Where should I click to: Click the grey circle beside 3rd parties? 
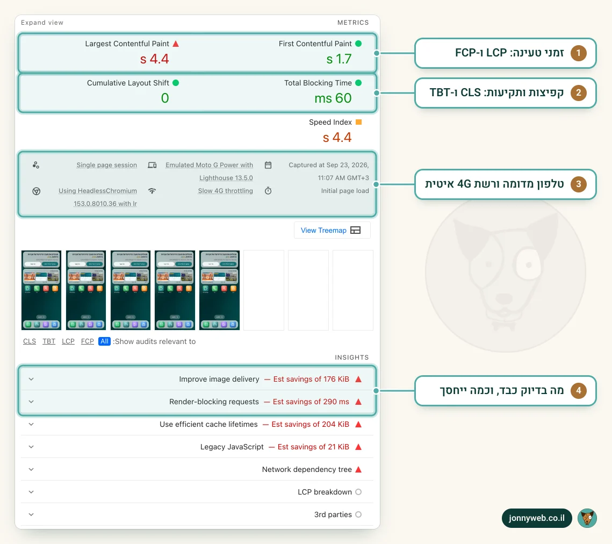358,515
